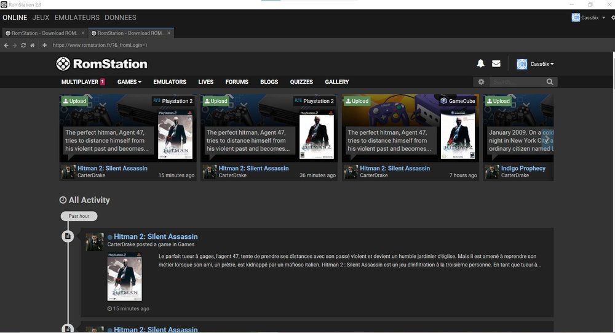The height and width of the screenshot is (333, 615).
Task: Open Hitman 2 link posted 36 minutes ago
Action: coord(254,168)
